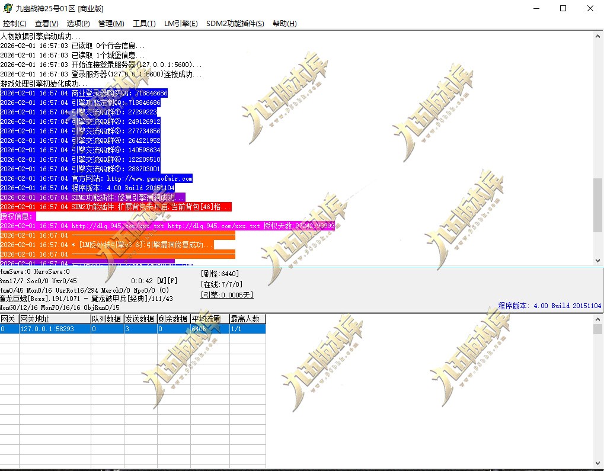Viewport: 604px width, 471px height.
Task: Click the log line 人物数据引擎启动成功
Action: coord(40,36)
